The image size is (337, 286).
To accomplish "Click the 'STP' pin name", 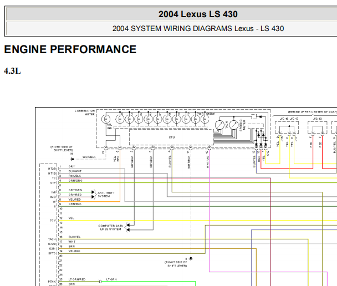I will click(53, 183).
